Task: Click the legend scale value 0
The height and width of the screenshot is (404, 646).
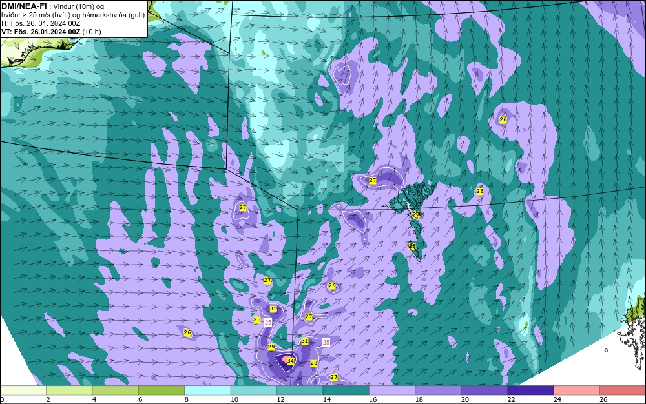Action: [x=2, y=399]
